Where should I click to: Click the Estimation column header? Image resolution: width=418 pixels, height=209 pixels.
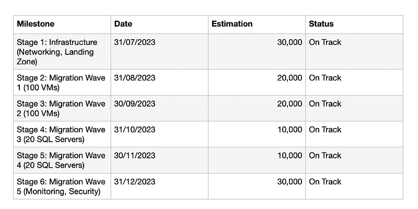tap(232, 24)
